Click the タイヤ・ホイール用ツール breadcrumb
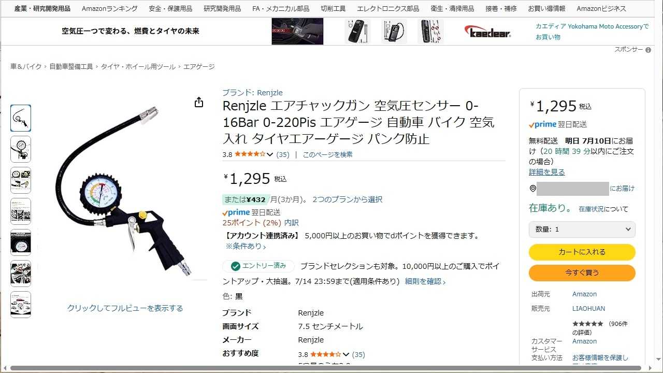 point(138,67)
